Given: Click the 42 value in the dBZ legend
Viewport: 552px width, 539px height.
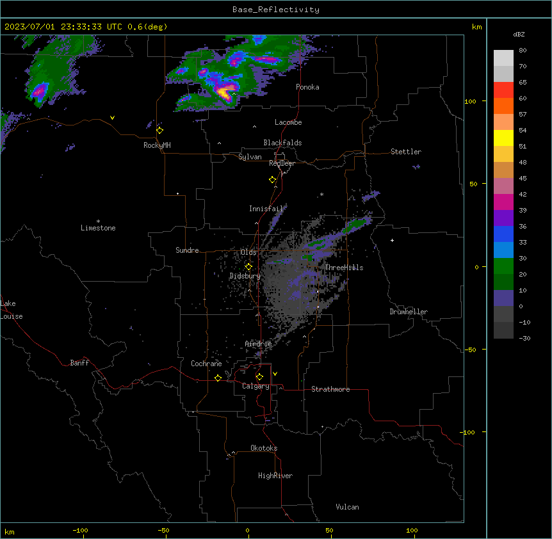Looking at the screenshot, I should [523, 194].
